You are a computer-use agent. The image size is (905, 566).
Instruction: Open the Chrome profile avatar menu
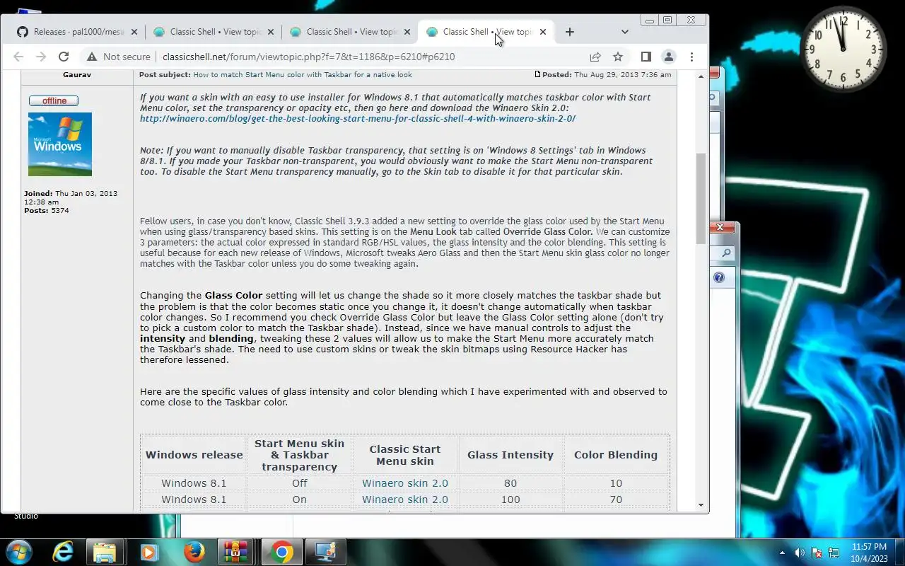668,57
